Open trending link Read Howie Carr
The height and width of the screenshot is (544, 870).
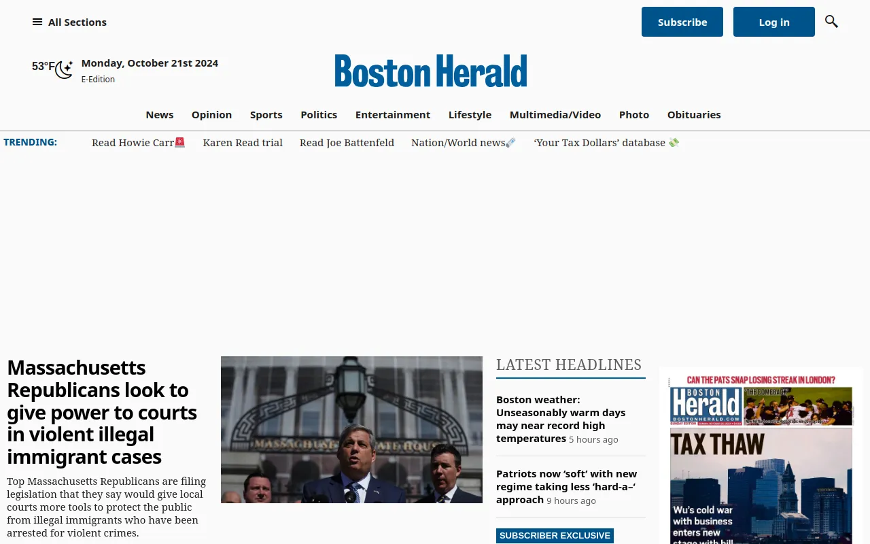pyautogui.click(x=138, y=142)
